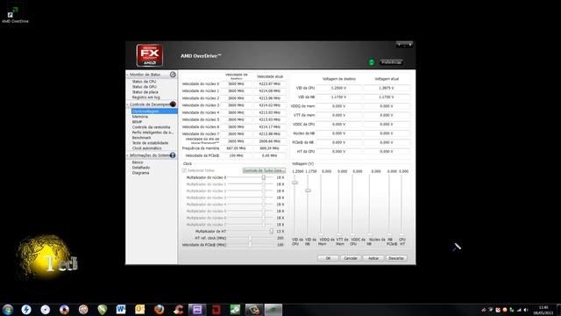
Task: Click núcleo 0 target speed 3600 MHz
Action: [236, 84]
